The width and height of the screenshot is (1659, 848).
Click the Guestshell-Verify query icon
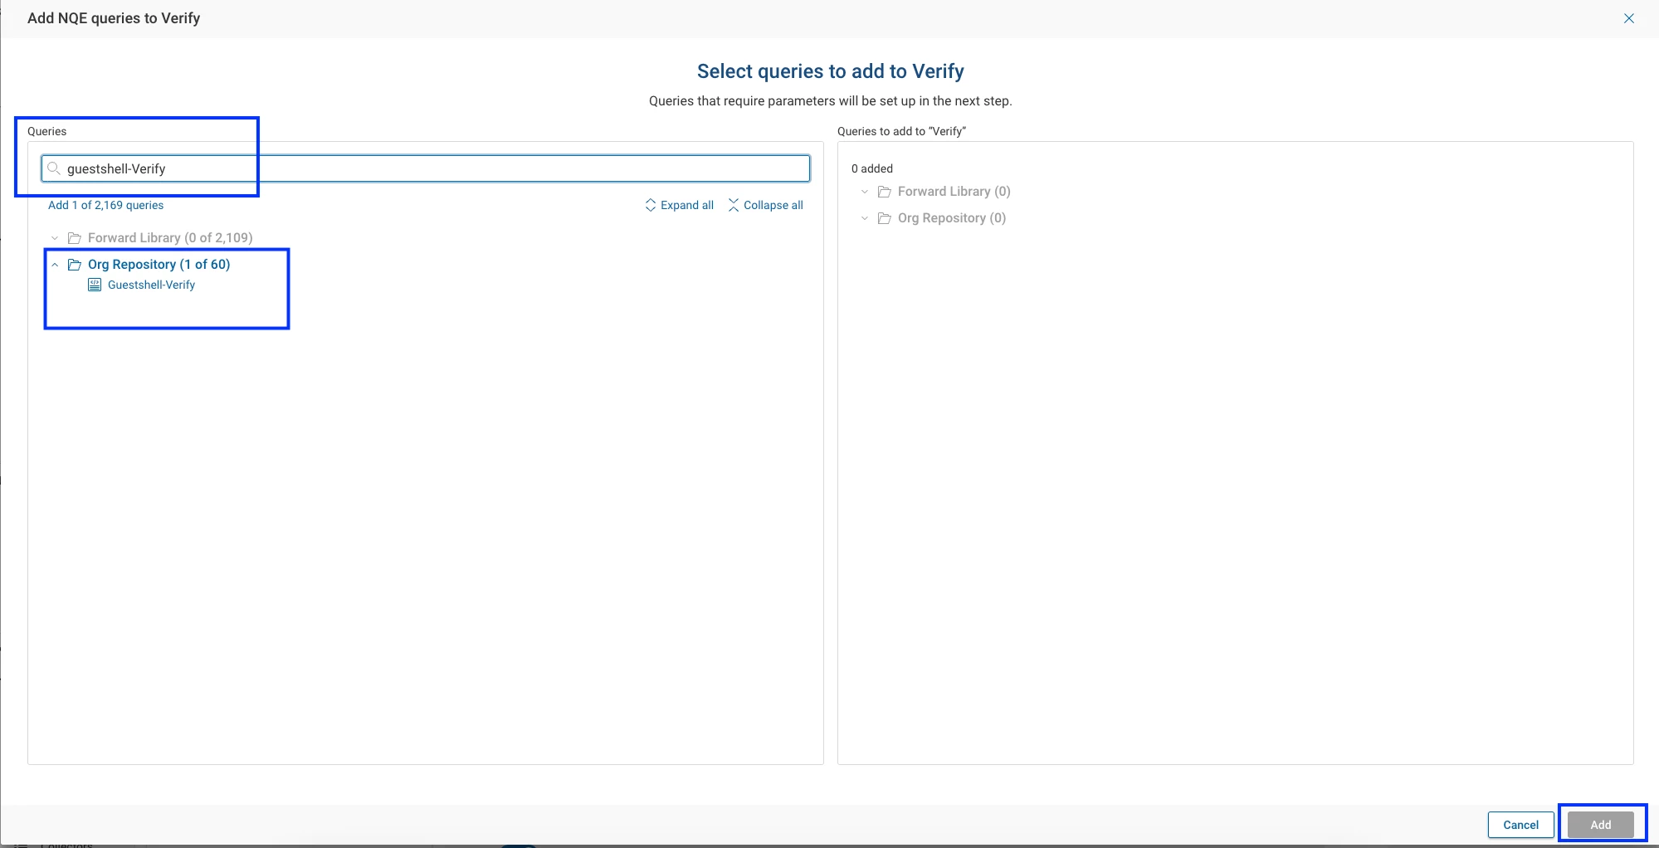click(x=95, y=285)
